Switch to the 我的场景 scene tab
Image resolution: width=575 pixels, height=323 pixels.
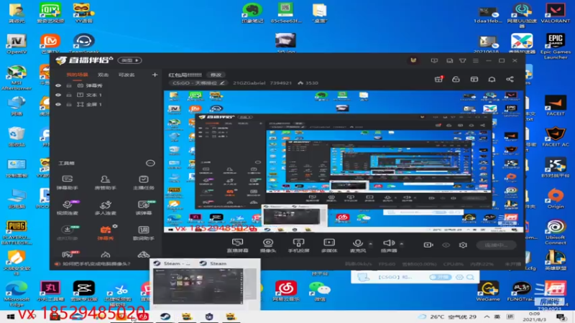click(77, 75)
